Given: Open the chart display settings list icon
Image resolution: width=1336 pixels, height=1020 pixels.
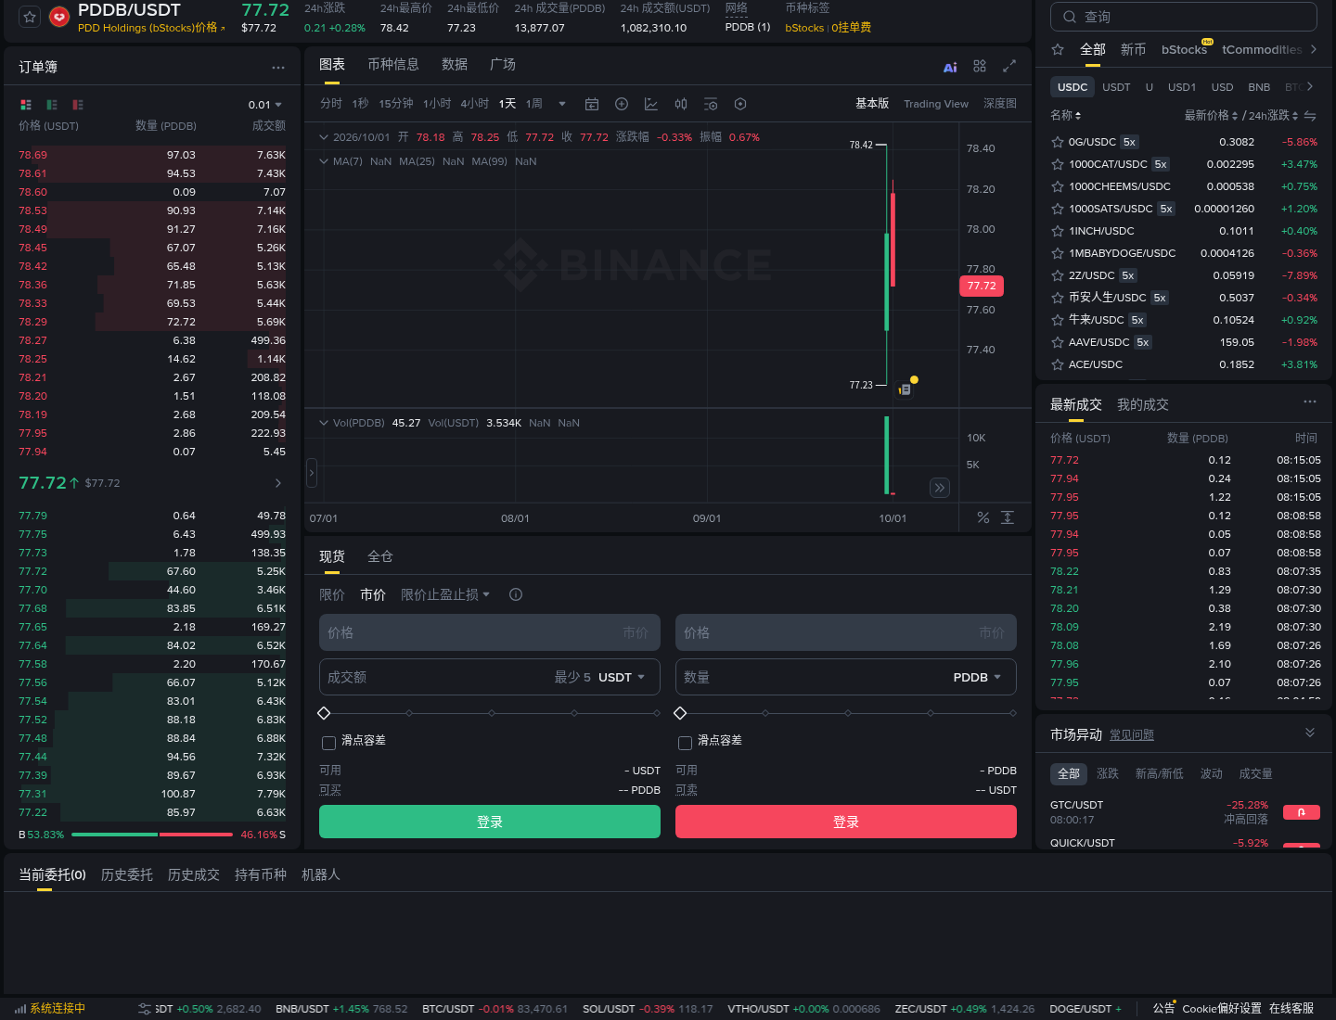Looking at the screenshot, I should pos(711,104).
